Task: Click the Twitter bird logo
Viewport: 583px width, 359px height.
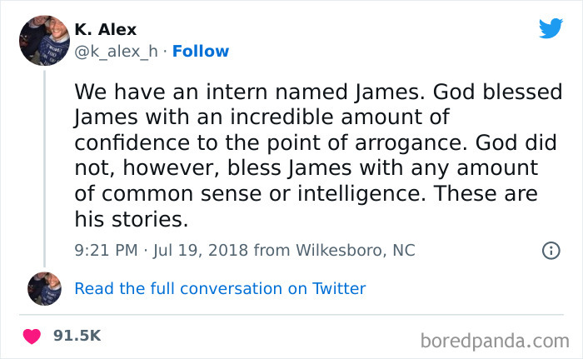Action: [x=551, y=28]
